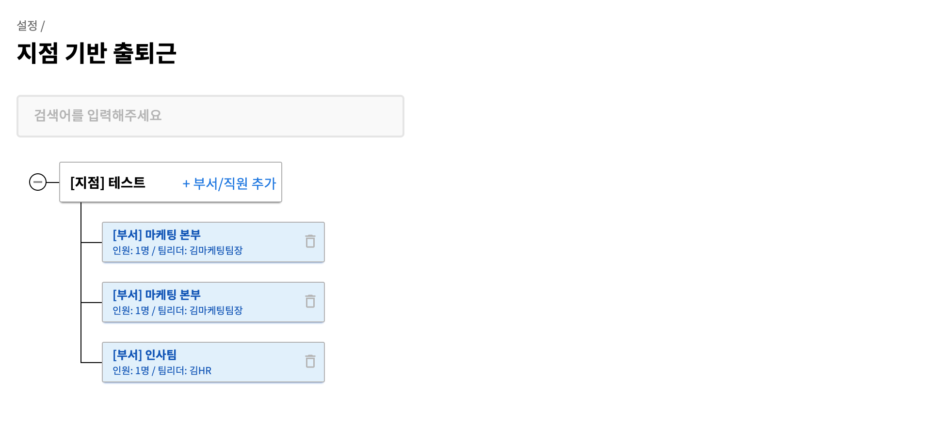933x426 pixels.
Task: Click the 지점 기반 출퇴근 page heading
Action: click(97, 53)
